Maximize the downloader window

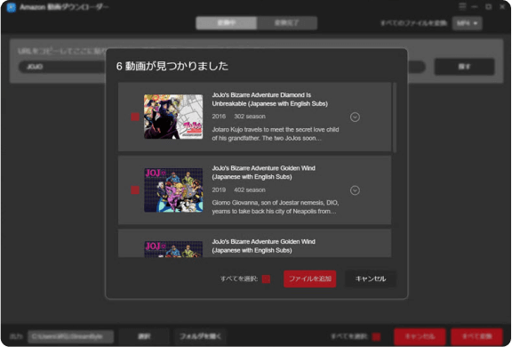pyautogui.click(x=489, y=6)
